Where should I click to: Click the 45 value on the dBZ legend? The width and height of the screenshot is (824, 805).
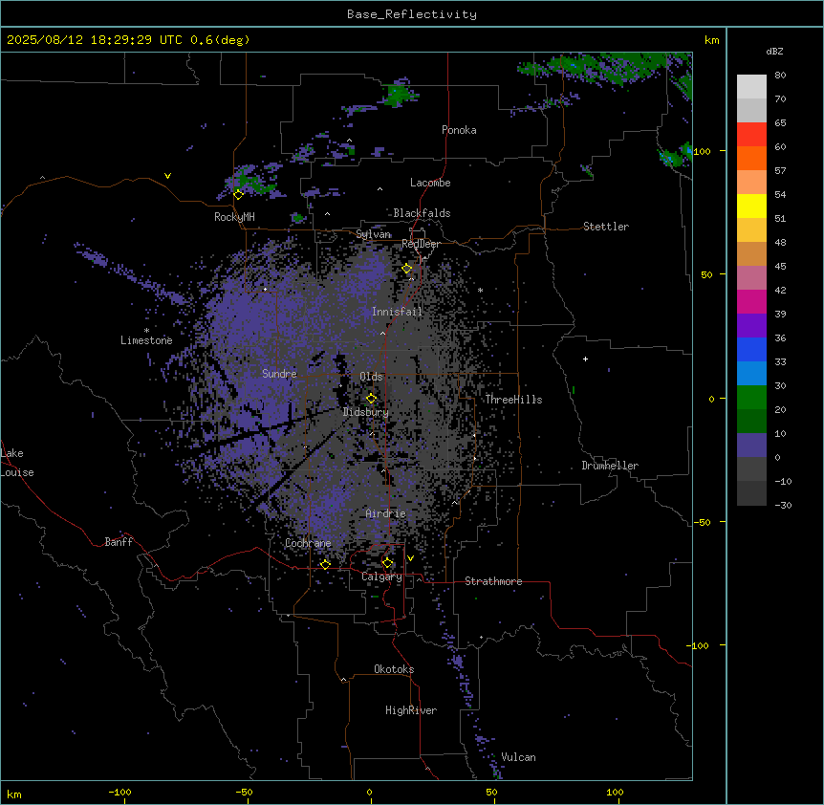pos(780,267)
